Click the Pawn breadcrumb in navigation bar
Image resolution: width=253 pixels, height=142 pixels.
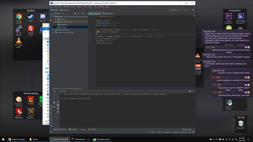(x=55, y=10)
